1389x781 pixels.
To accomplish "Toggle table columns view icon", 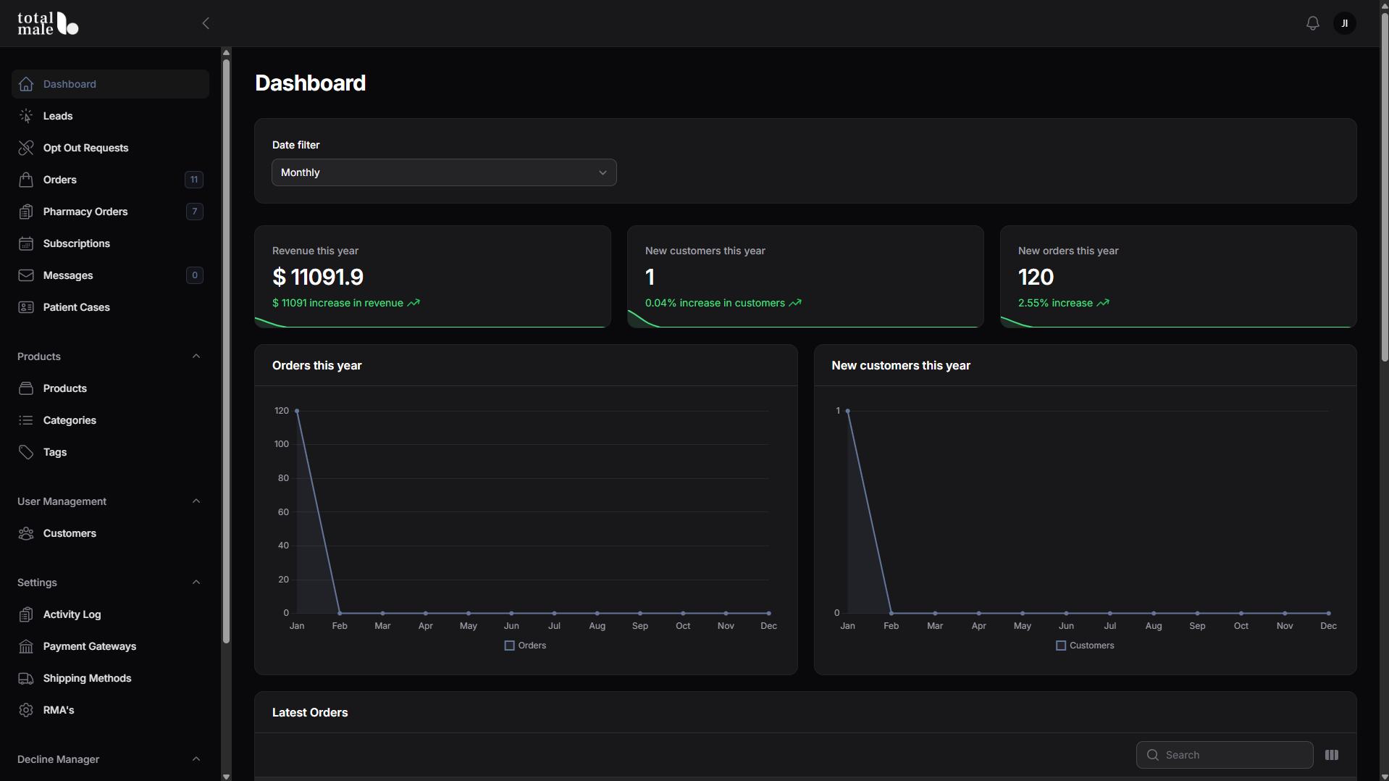I will (1331, 755).
